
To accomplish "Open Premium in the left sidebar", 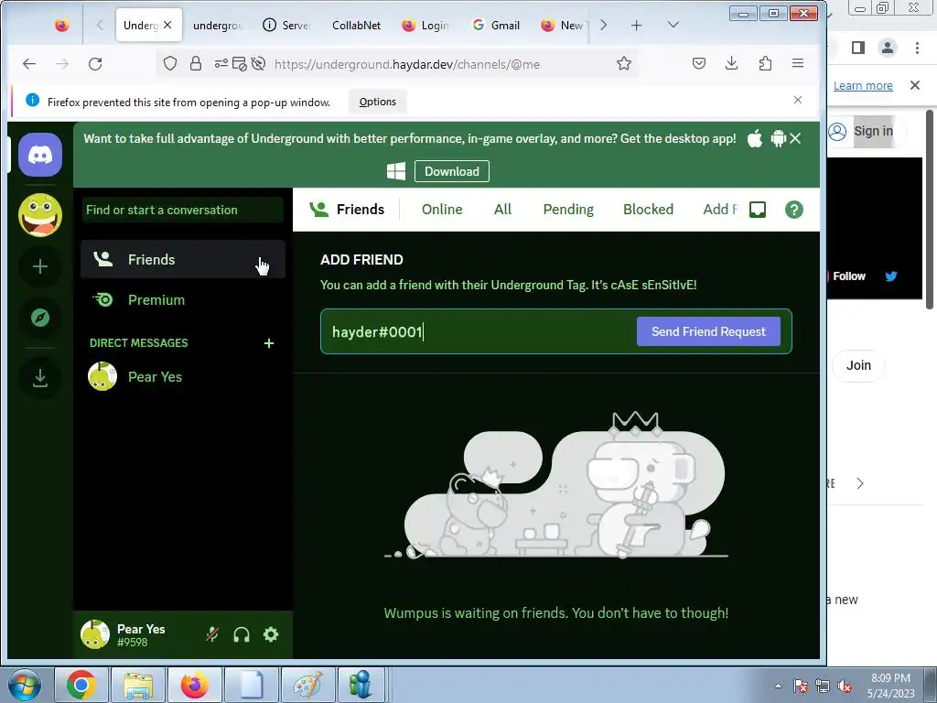I will pyautogui.click(x=183, y=299).
